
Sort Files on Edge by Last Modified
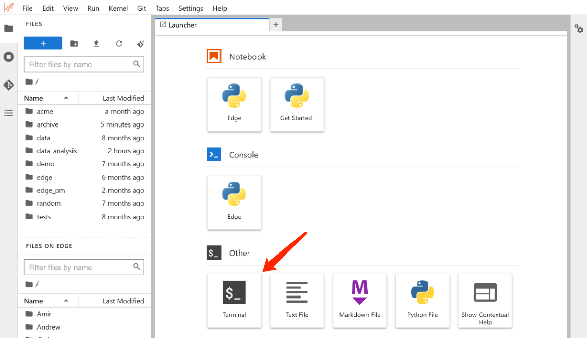pos(115,301)
